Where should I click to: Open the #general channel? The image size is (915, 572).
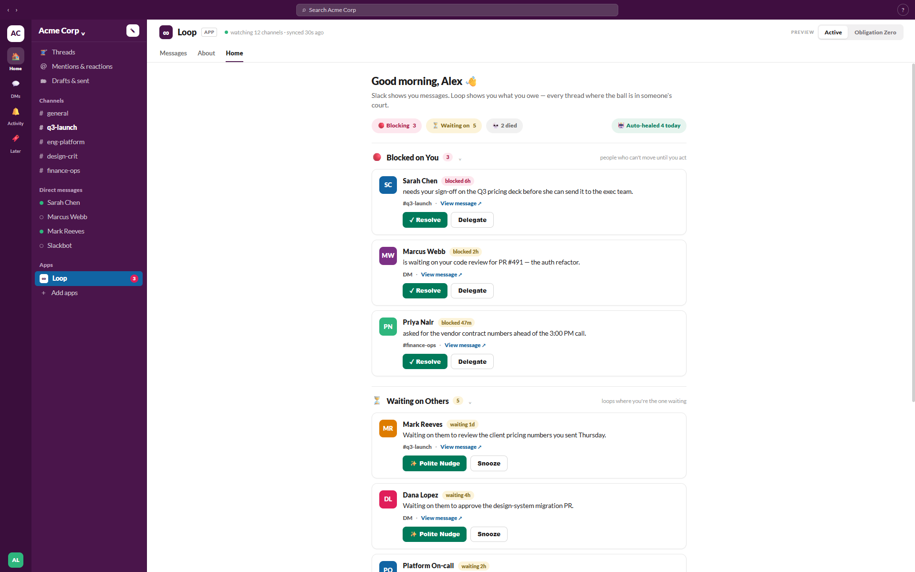[89, 113]
